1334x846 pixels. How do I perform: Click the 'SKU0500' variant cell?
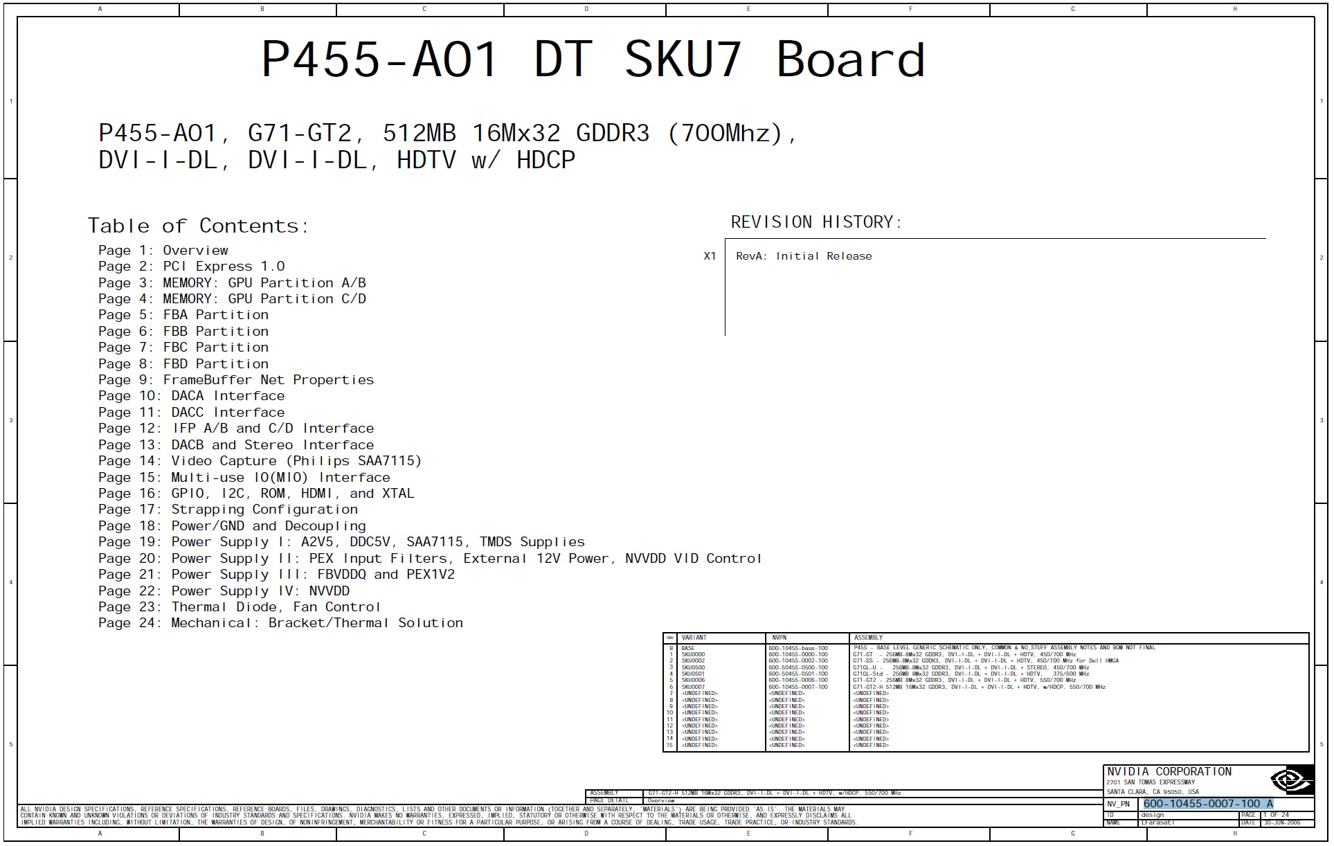pos(693,668)
